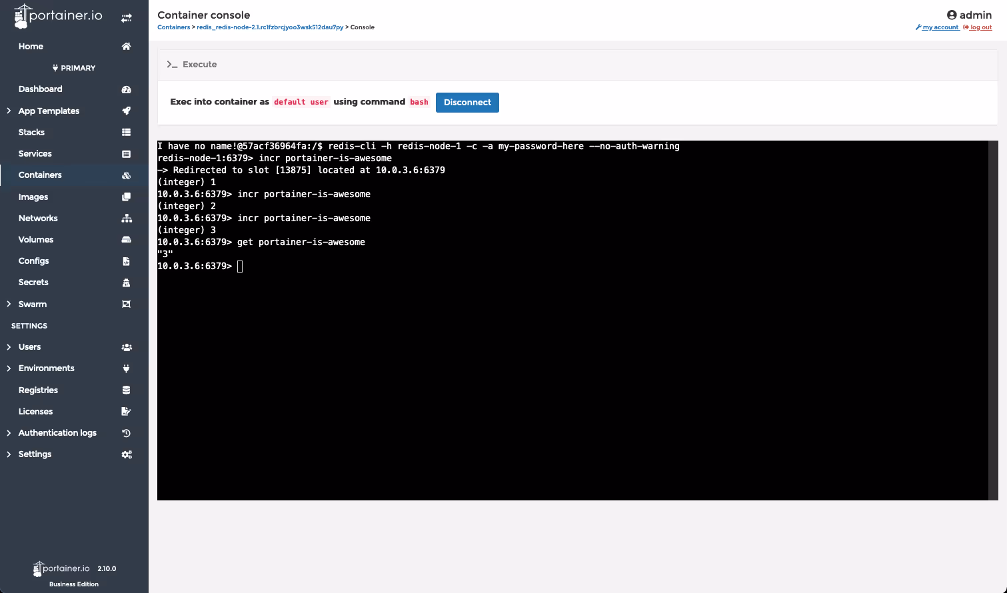1007x593 pixels.
Task: Open the redis_redis-node-2.1 breadcrumb link
Action: [270, 27]
